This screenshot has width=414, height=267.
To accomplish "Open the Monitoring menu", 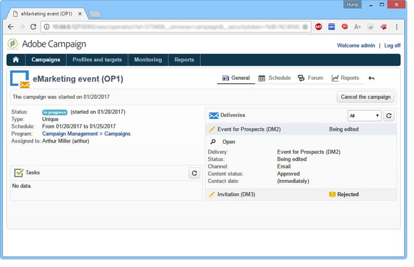I will tap(148, 60).
